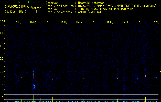Click the 1519 time axis label
Image resolution: width=161 pixels, height=102 pixels.
pos(140,22)
